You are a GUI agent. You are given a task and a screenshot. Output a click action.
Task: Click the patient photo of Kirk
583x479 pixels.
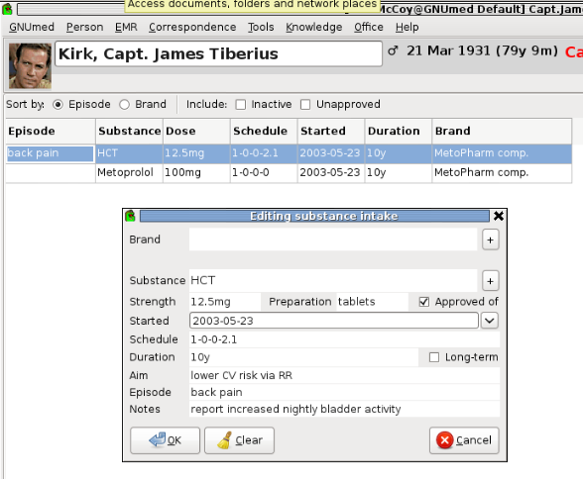(x=30, y=65)
